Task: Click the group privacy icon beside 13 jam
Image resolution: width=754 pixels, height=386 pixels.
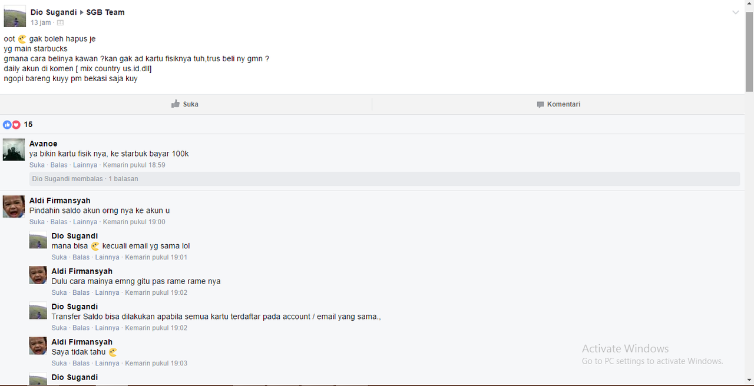Action: (60, 23)
